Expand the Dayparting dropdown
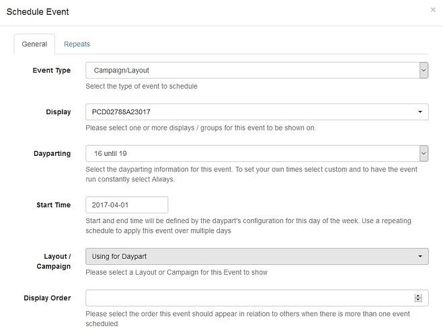The height and width of the screenshot is (336, 443). (257, 153)
